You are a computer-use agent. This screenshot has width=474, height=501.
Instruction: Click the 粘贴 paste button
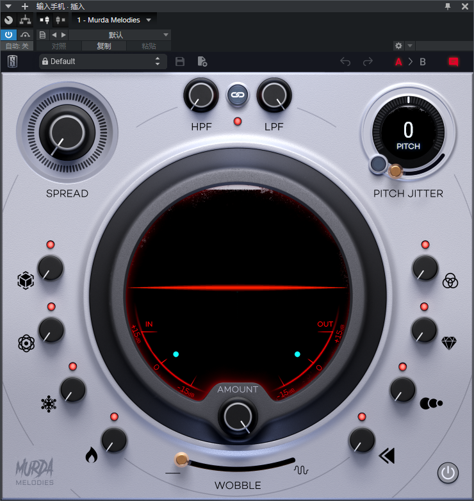(149, 46)
